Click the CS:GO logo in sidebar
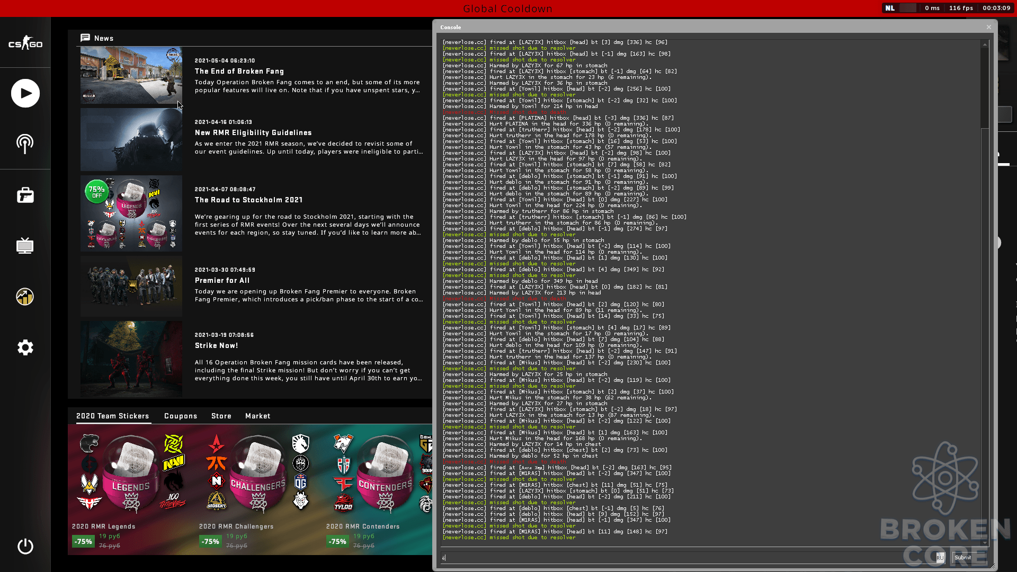This screenshot has width=1017, height=572. pyautogui.click(x=25, y=43)
